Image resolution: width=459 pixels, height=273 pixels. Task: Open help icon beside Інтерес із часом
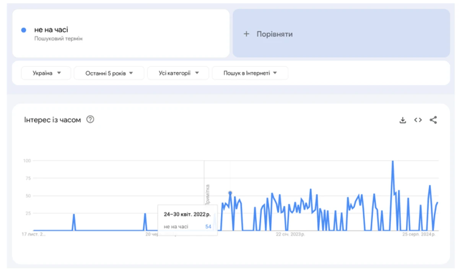(90, 120)
